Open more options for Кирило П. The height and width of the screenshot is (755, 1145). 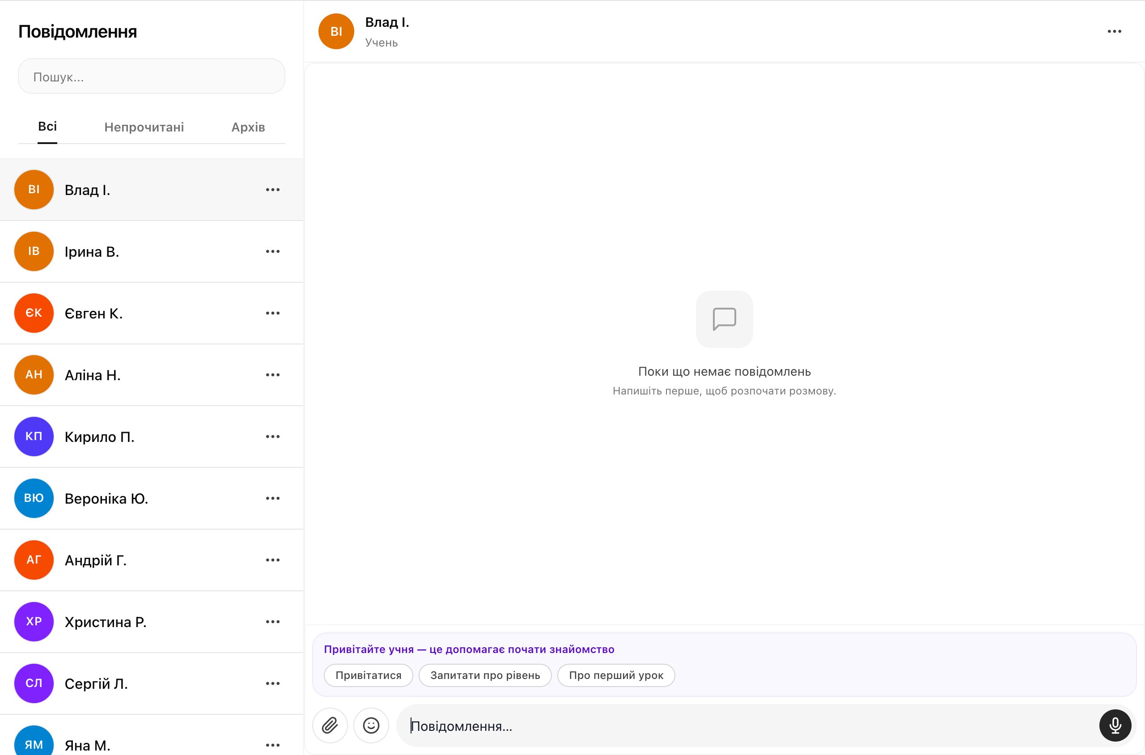[x=272, y=436]
